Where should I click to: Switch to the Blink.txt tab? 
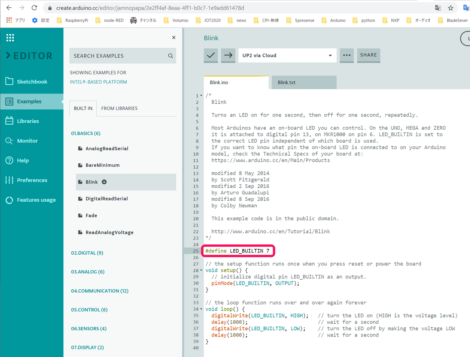[x=286, y=82]
